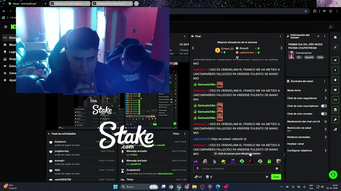Resume chat via 'chat en pausa' banner
Image resolution: width=341 pixels, height=191 pixels.
coord(237,154)
